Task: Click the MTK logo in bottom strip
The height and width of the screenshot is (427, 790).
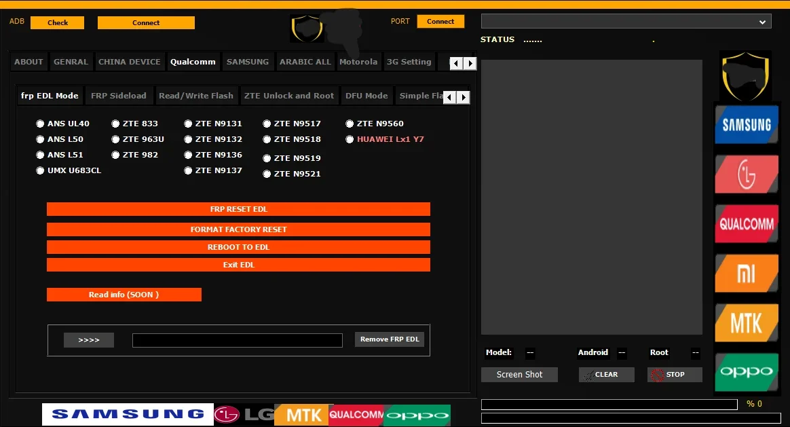Action: [x=302, y=414]
